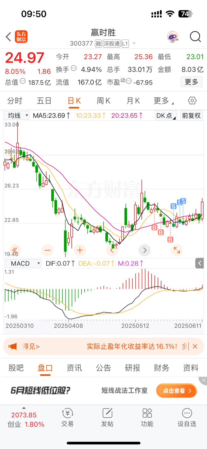Open the DK点 dropdown

point(166,116)
